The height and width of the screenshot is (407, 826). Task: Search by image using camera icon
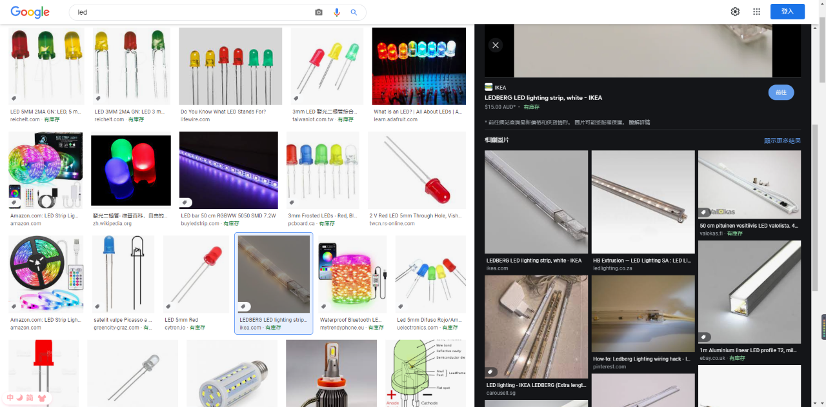[x=318, y=12]
